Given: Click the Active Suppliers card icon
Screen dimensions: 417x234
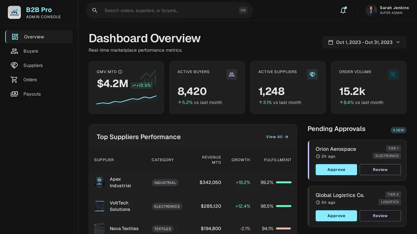Looking at the screenshot, I should pos(312,75).
